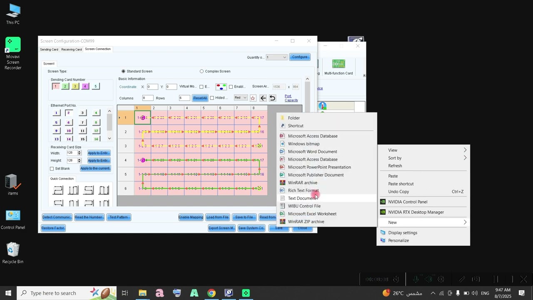Select sending card number 4 purple swatch
The image size is (533, 300).
coord(85,86)
